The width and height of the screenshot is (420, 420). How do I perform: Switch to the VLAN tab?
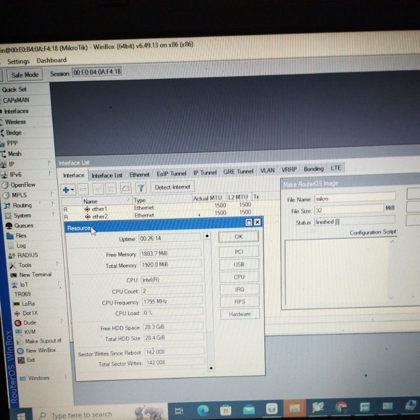pyautogui.click(x=267, y=171)
